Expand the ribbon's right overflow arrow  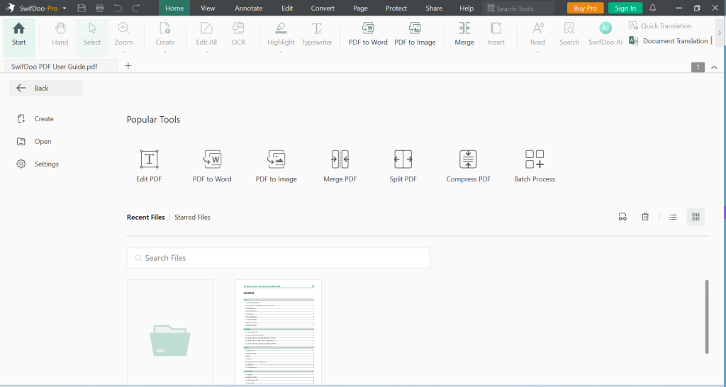(720, 33)
